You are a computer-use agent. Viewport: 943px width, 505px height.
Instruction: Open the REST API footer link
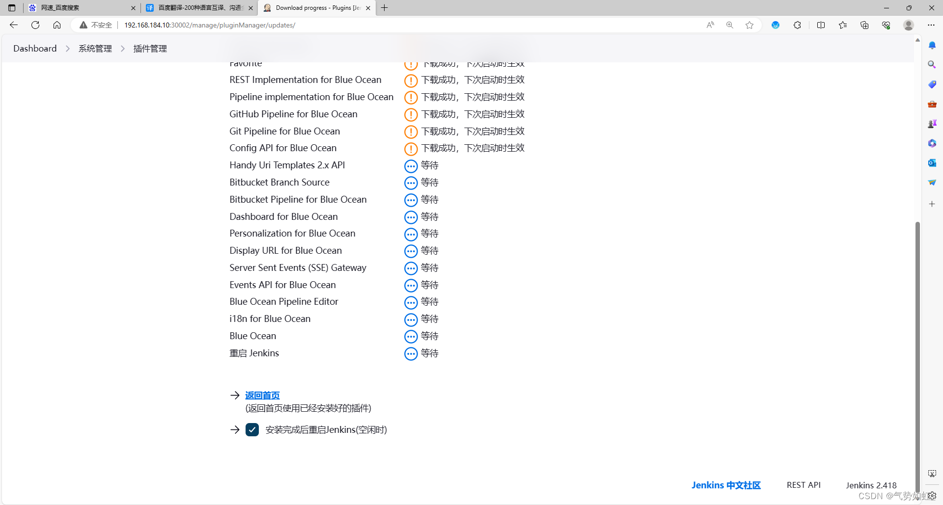[x=804, y=485]
